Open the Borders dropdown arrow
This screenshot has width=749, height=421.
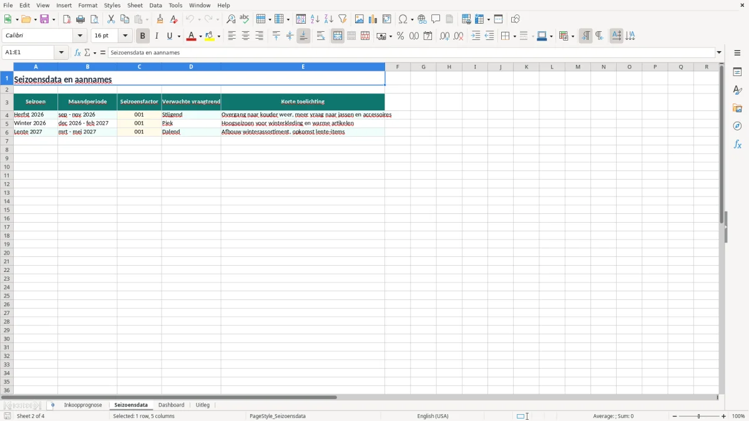click(x=514, y=36)
